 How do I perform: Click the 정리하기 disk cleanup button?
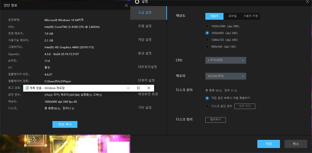pyautogui.click(x=216, y=120)
